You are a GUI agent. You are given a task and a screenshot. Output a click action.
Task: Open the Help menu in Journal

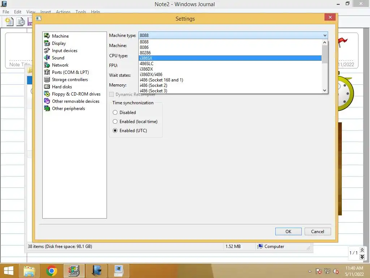[x=95, y=12]
